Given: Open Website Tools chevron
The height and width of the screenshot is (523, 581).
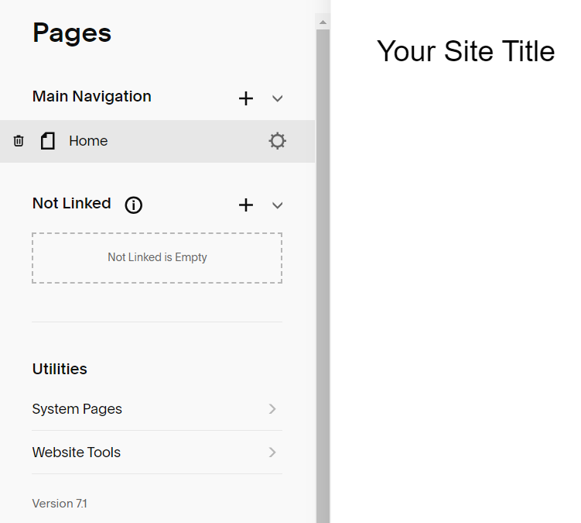Looking at the screenshot, I should [272, 452].
